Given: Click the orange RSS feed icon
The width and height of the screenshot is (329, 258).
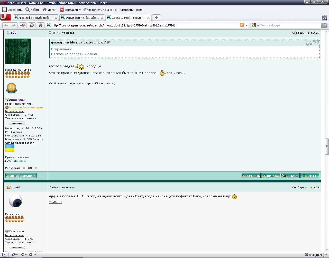Looking at the screenshot, I should click(x=242, y=25).
